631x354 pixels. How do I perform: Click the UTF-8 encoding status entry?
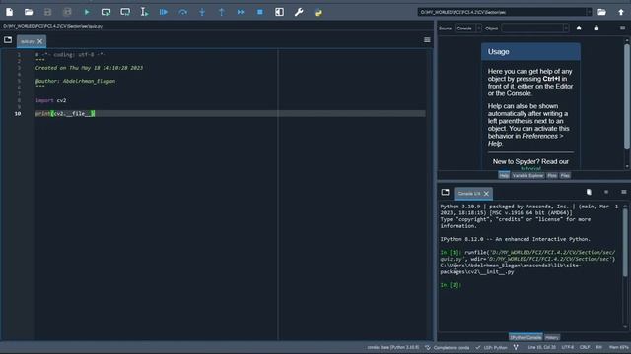click(568, 347)
